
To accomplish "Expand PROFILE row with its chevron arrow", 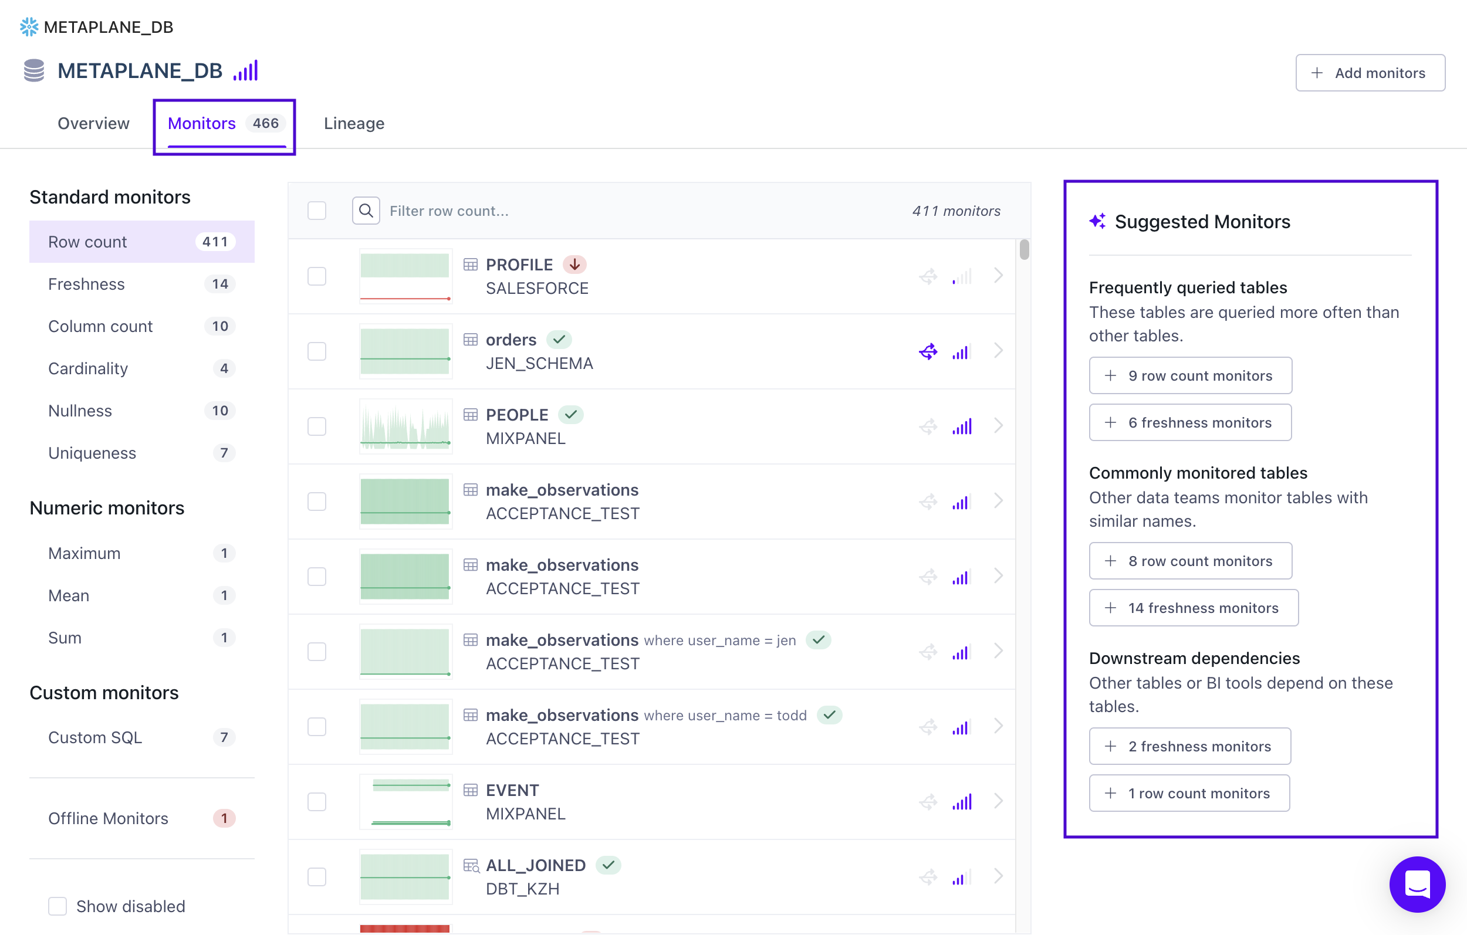I will [998, 276].
